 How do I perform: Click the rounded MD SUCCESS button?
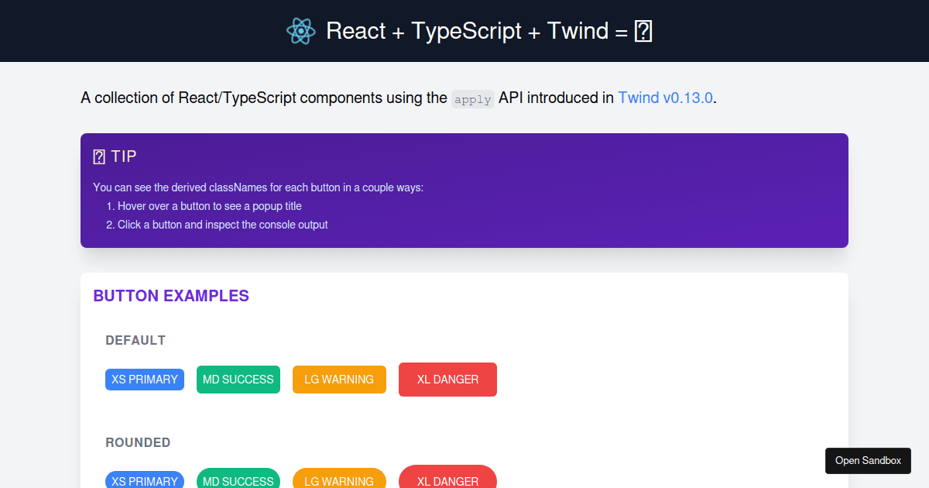pos(238,481)
